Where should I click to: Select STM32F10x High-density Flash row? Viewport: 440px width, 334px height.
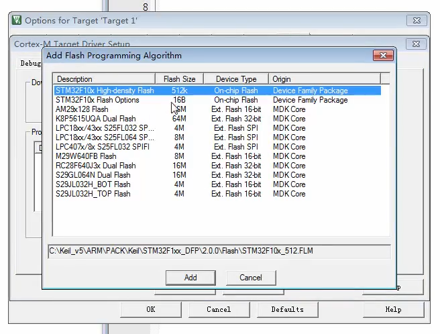217,91
